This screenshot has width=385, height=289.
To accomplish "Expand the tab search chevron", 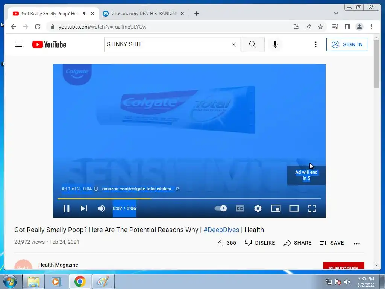I will coord(336,14).
